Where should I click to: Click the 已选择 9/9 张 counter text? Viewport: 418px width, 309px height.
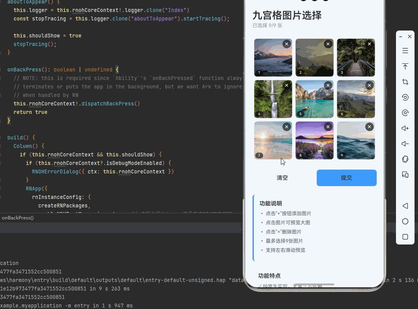(x=267, y=25)
